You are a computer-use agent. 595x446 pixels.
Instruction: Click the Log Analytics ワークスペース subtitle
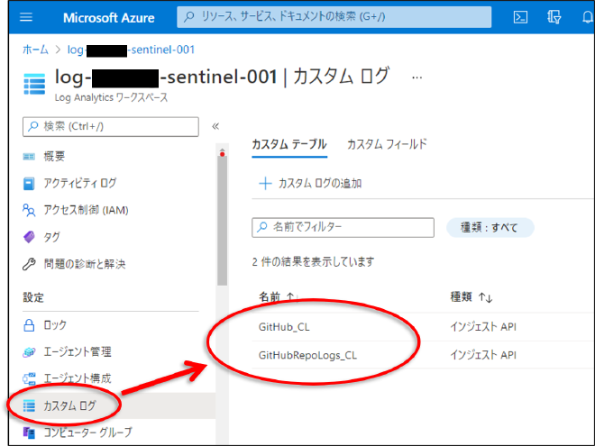click(x=111, y=97)
